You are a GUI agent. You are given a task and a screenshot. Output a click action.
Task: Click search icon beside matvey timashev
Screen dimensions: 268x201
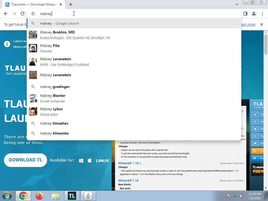tap(33, 123)
